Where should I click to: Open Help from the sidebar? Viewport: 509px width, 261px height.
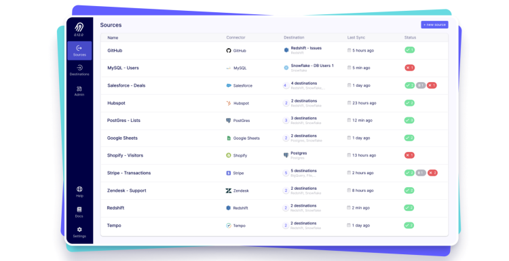79,192
